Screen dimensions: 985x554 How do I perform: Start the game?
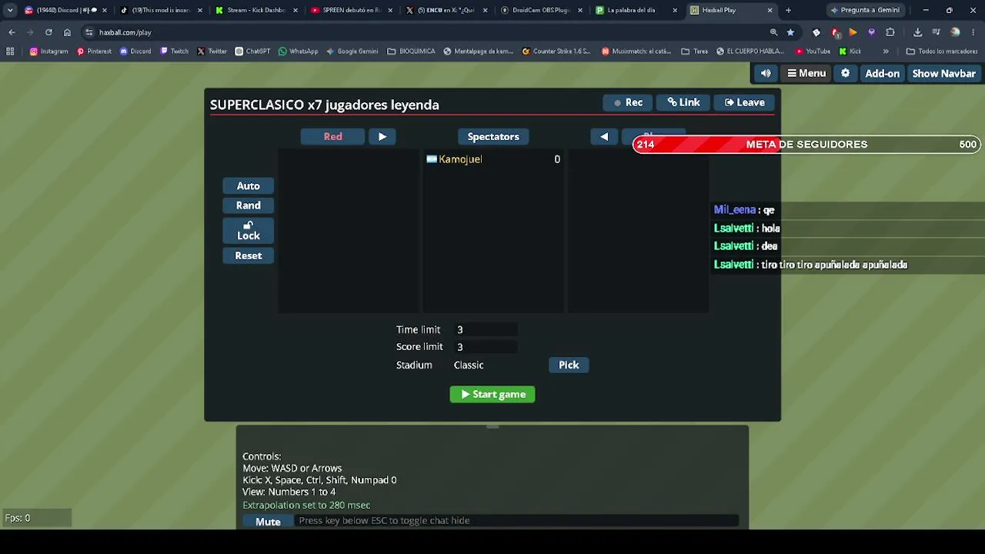(x=492, y=394)
